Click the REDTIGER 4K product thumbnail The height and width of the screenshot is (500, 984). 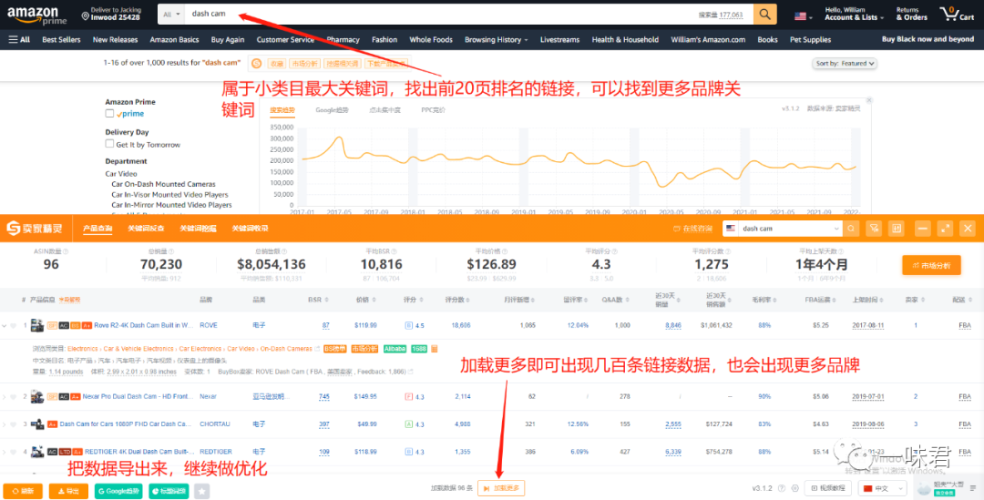coord(37,452)
